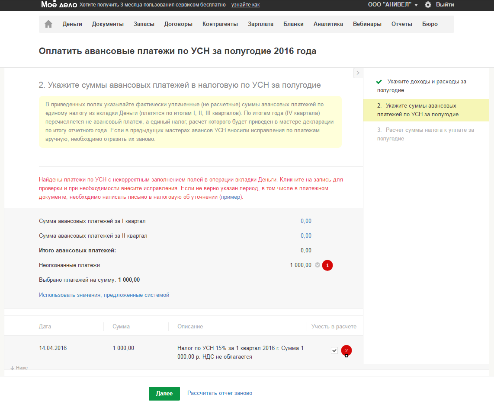
Task: Click the red marker badge number 2
Action: tap(346, 350)
